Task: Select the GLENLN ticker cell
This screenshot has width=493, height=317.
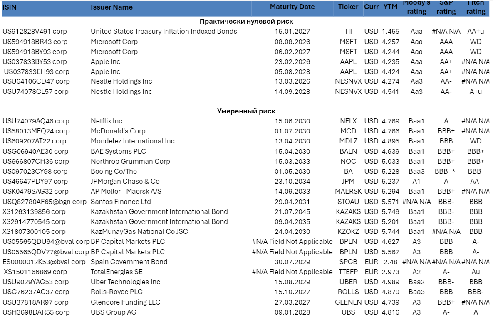Action: click(348, 302)
